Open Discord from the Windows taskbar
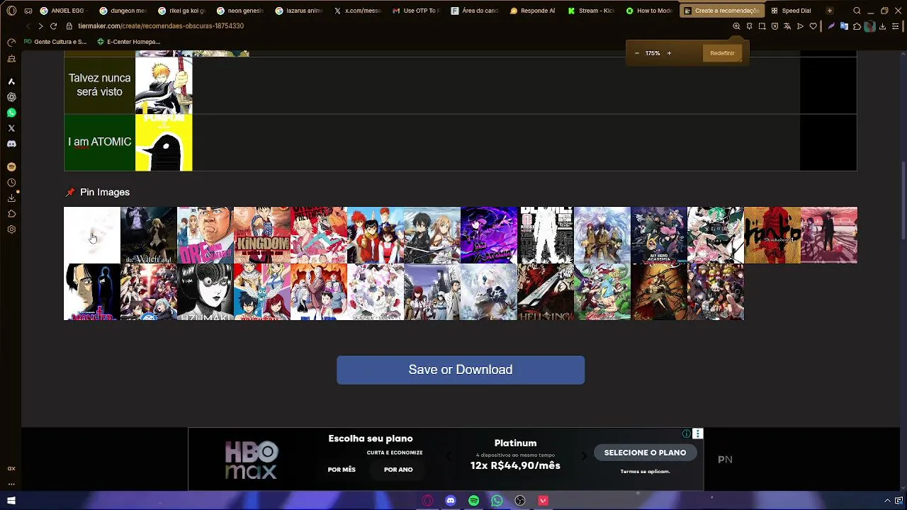The width and height of the screenshot is (907, 510). [451, 501]
